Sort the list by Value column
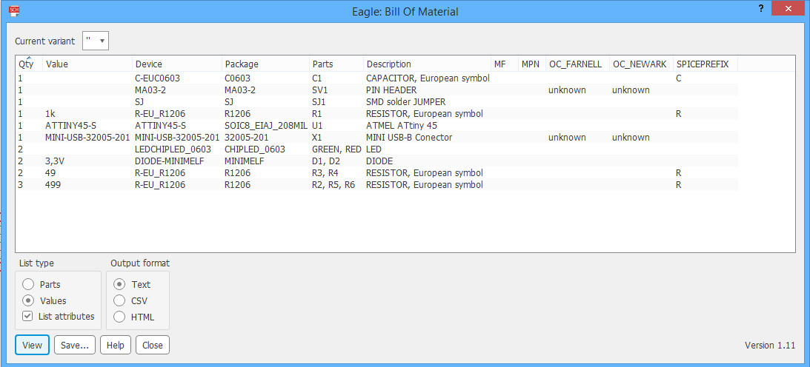Screen dimensions: 810x367 pos(87,64)
